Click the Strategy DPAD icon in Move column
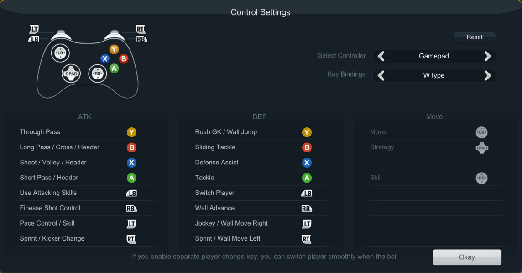Screen dimensions: 522x273 (482, 148)
